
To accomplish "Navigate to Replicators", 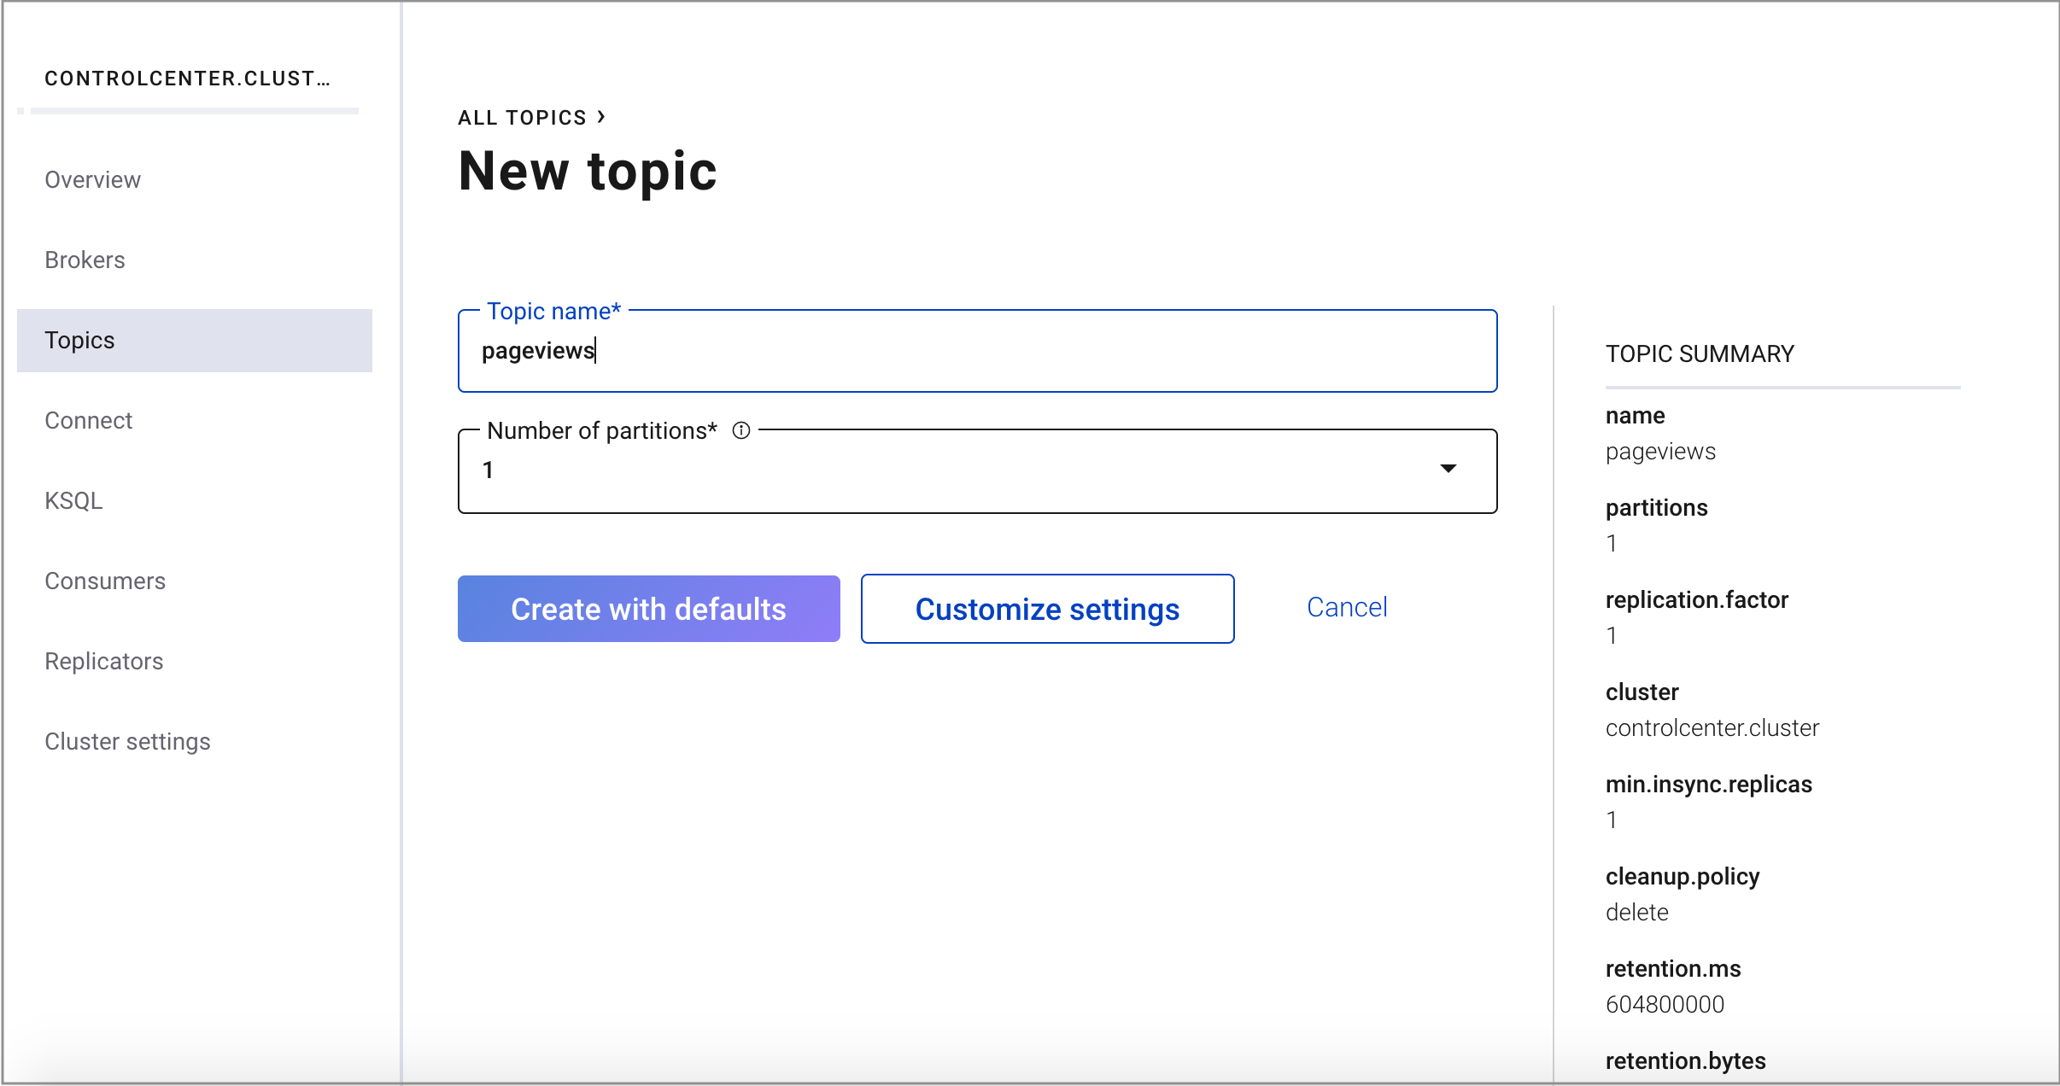I will [x=103, y=662].
